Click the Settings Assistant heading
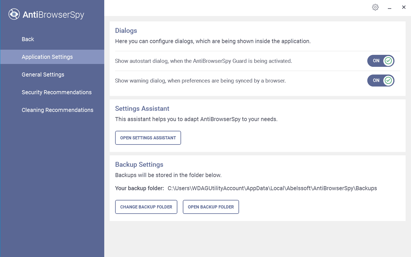The width and height of the screenshot is (411, 257). [x=142, y=109]
